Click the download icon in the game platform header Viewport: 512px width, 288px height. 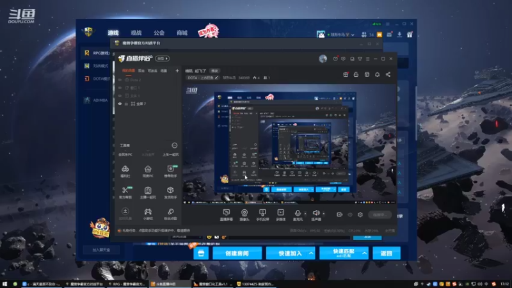point(399,35)
